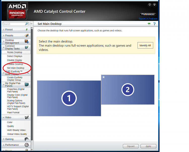Screen dimensions: 189x152
Task: Click the AMD Radeon Graphics logo
Action: click(17, 11)
